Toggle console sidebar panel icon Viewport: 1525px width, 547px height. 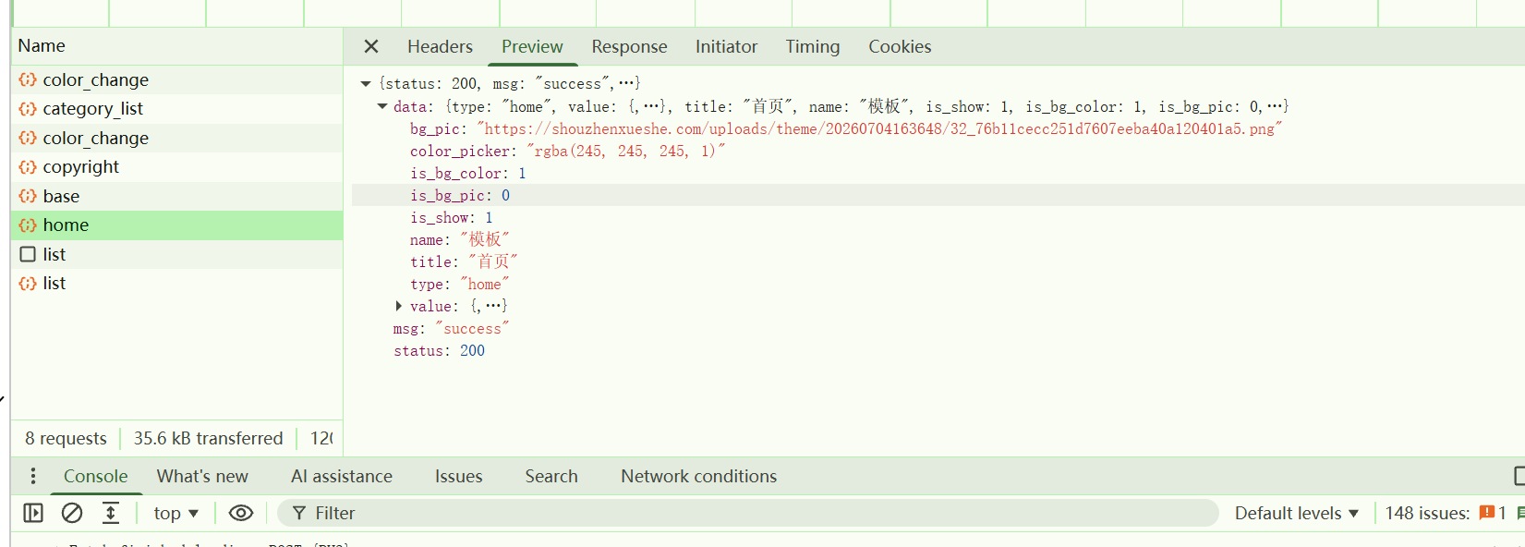click(x=33, y=513)
